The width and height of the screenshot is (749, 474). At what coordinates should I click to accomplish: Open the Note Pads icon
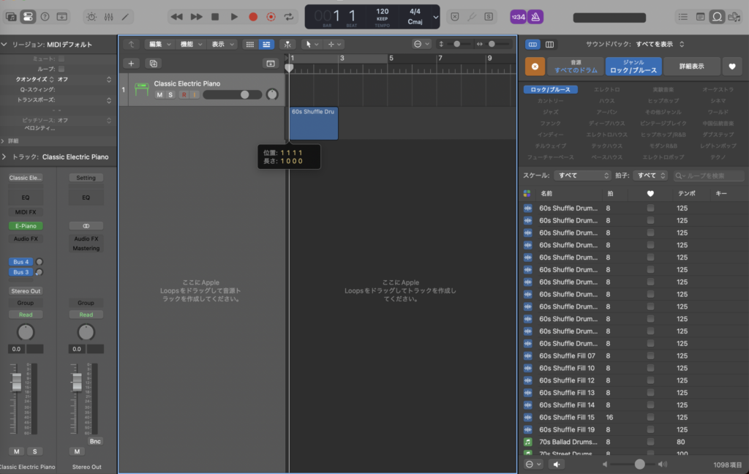tap(700, 15)
